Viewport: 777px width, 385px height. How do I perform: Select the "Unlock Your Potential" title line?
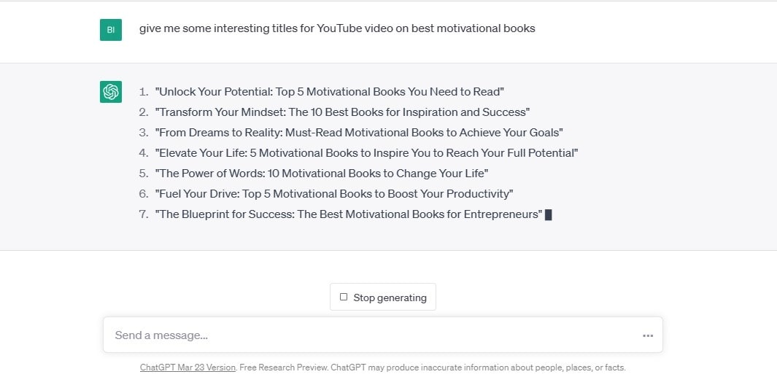coord(329,92)
